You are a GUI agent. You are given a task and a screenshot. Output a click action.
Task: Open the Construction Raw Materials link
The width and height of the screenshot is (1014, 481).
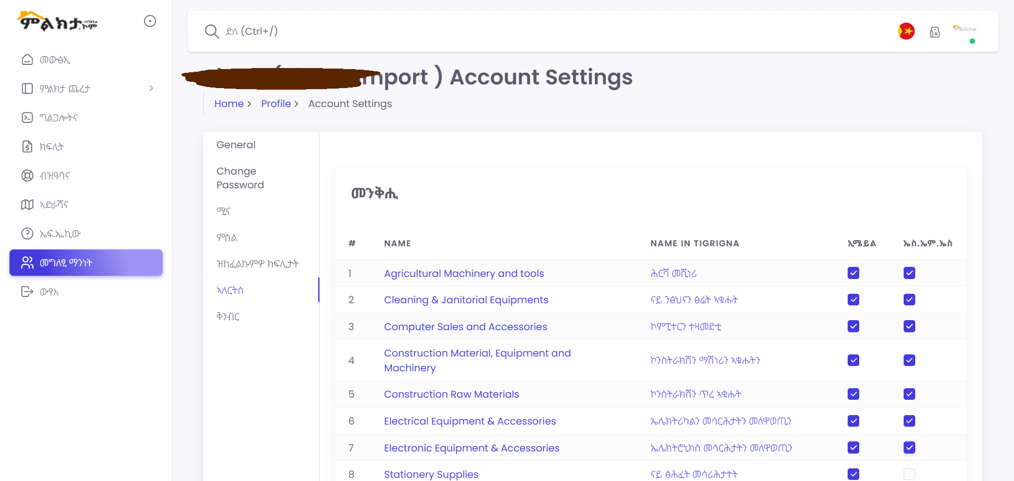click(451, 395)
